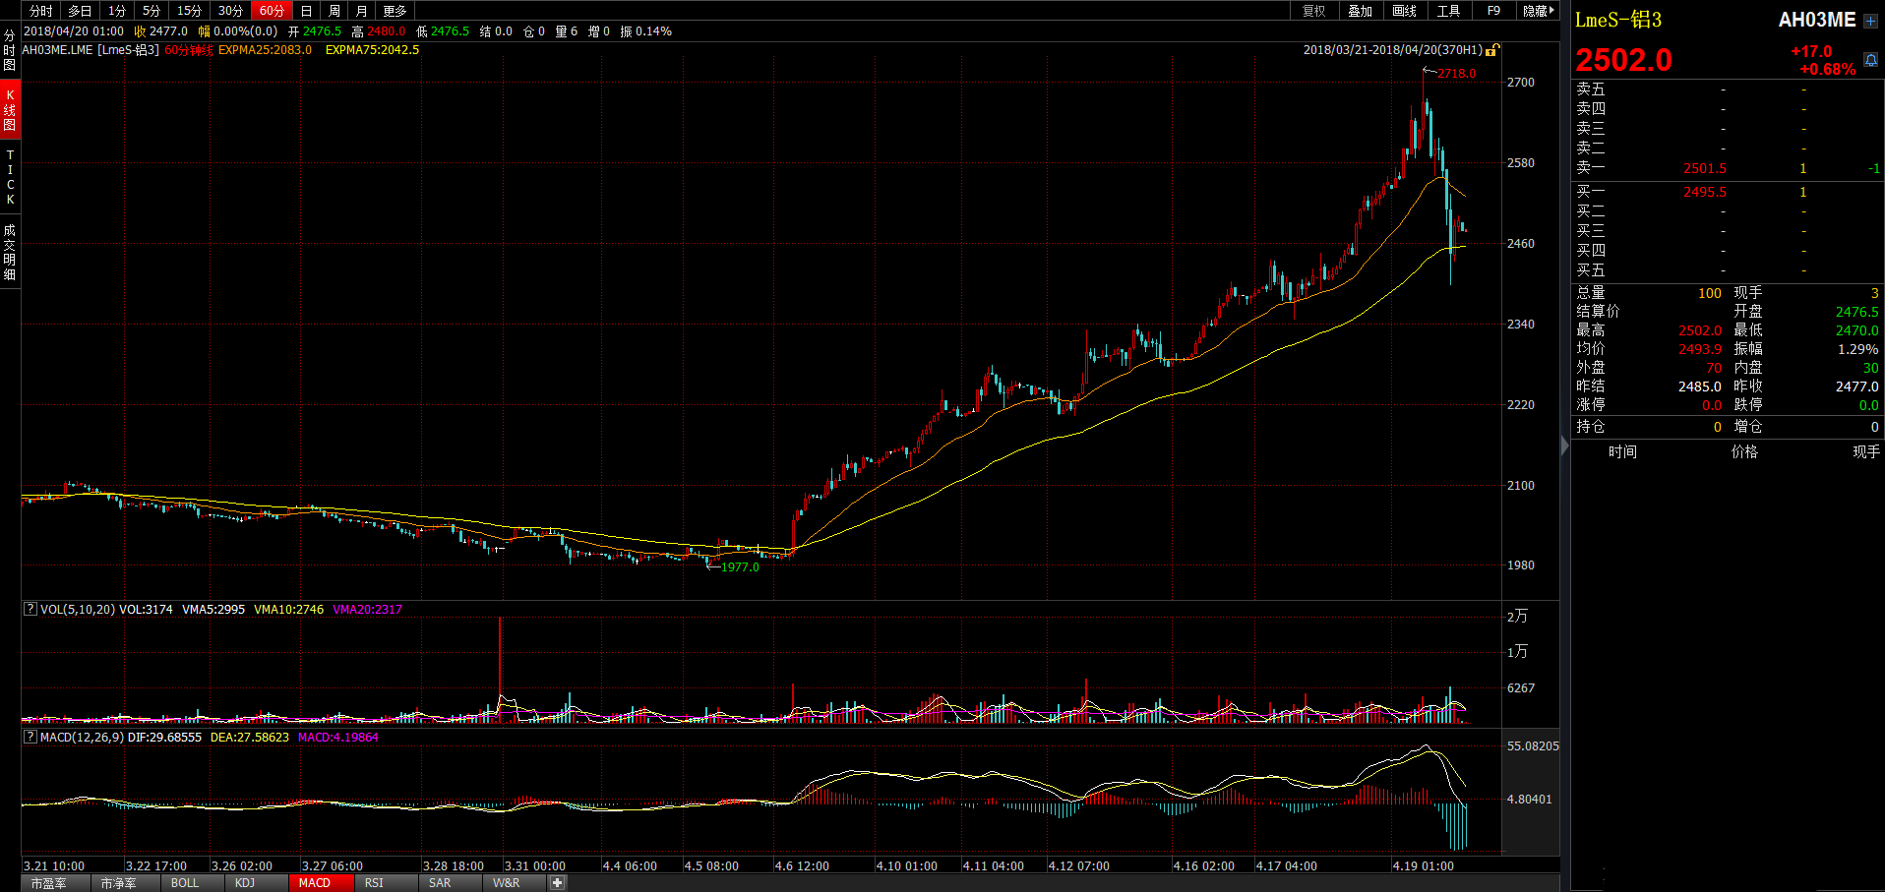Click the 叠加 overlay button

pos(1360,11)
